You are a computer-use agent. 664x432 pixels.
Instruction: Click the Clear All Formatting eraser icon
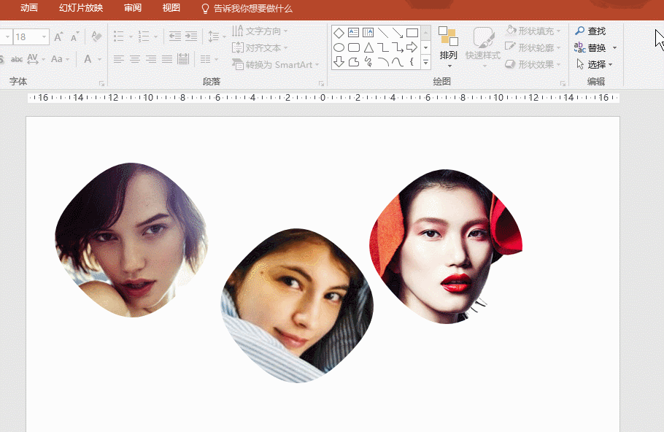tap(96, 36)
